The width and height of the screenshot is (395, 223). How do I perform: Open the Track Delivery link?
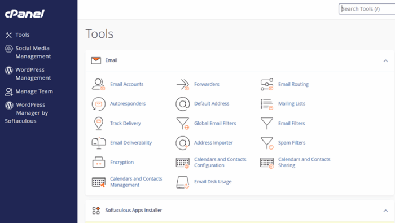pyautogui.click(x=125, y=123)
